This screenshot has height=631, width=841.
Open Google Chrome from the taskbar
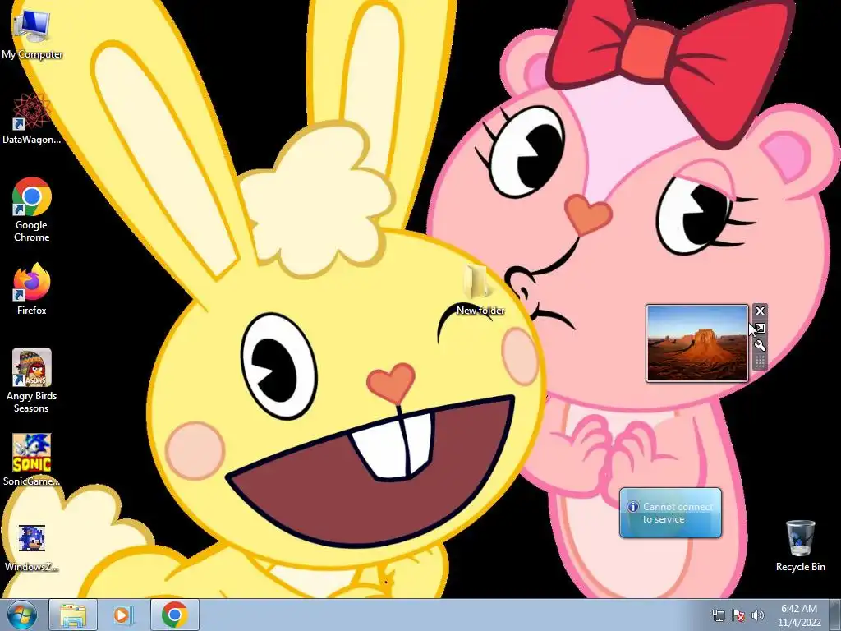[174, 615]
